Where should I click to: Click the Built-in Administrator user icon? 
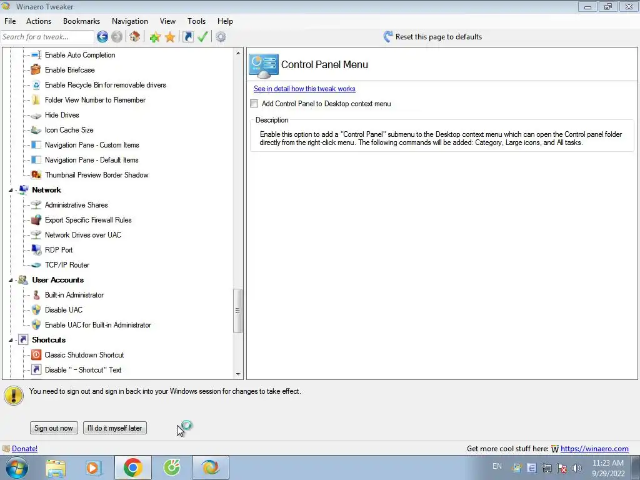pos(36,295)
